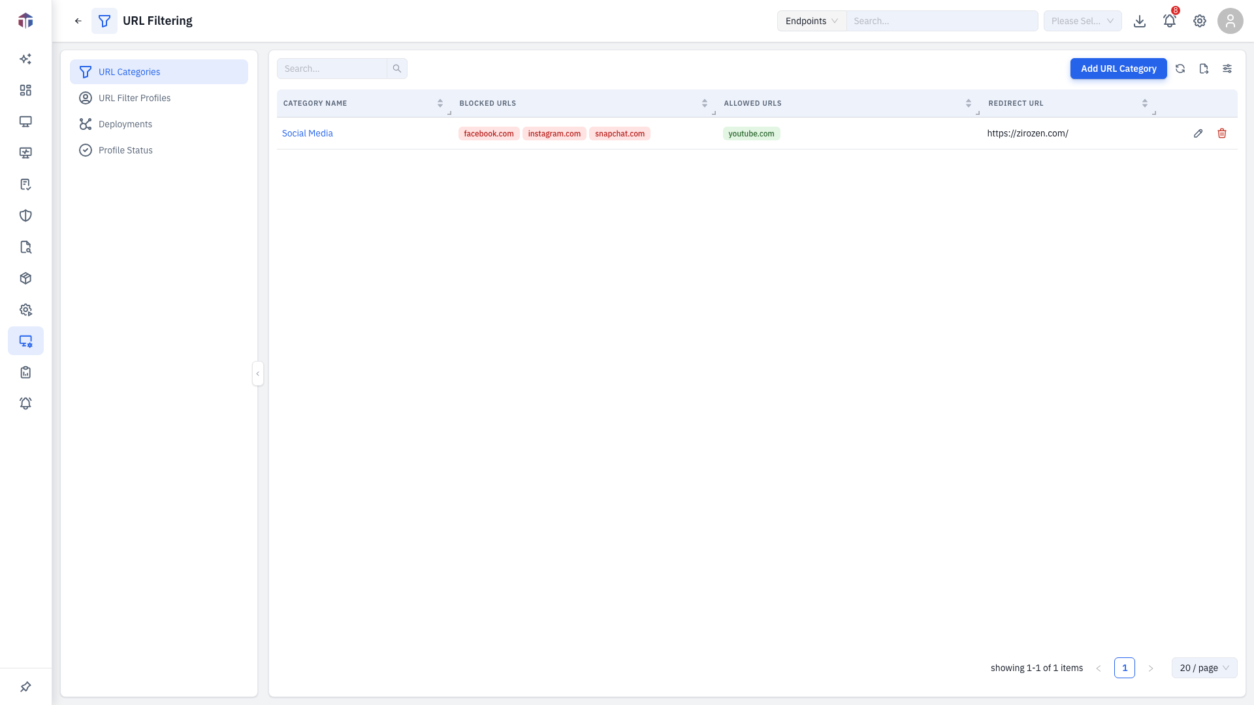Collapse the left panel chevron handle
Screen dimensions: 1254x705
tap(258, 373)
